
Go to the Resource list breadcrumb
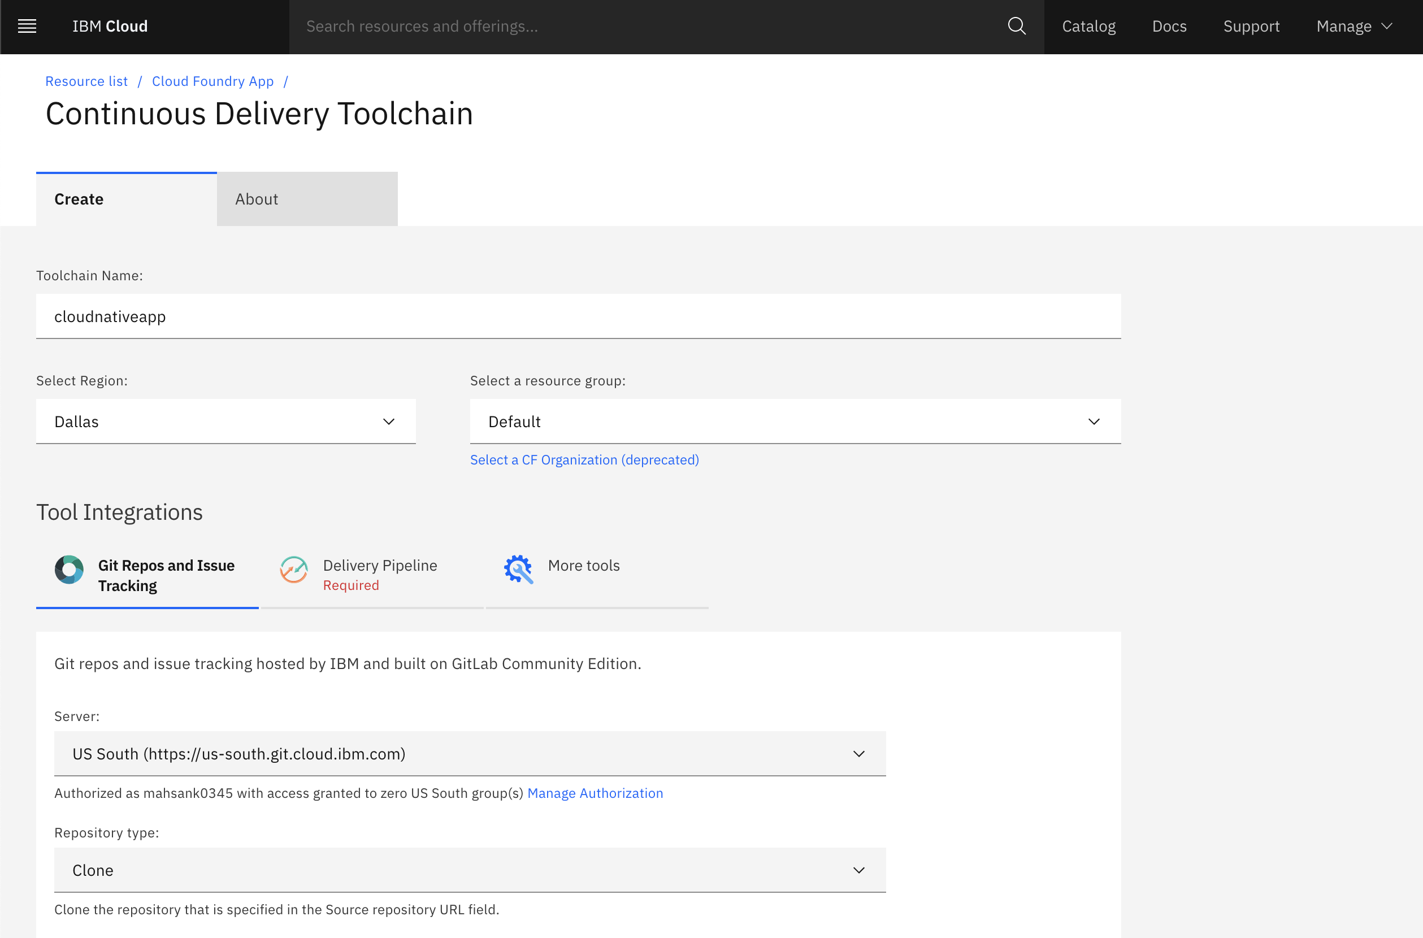pos(86,81)
